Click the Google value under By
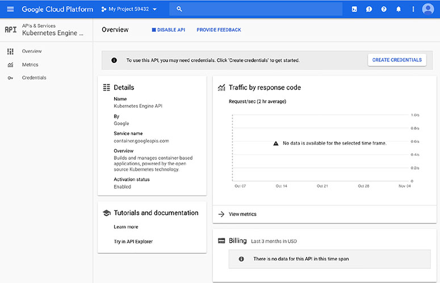Image resolution: width=440 pixels, height=283 pixels. [x=121, y=123]
